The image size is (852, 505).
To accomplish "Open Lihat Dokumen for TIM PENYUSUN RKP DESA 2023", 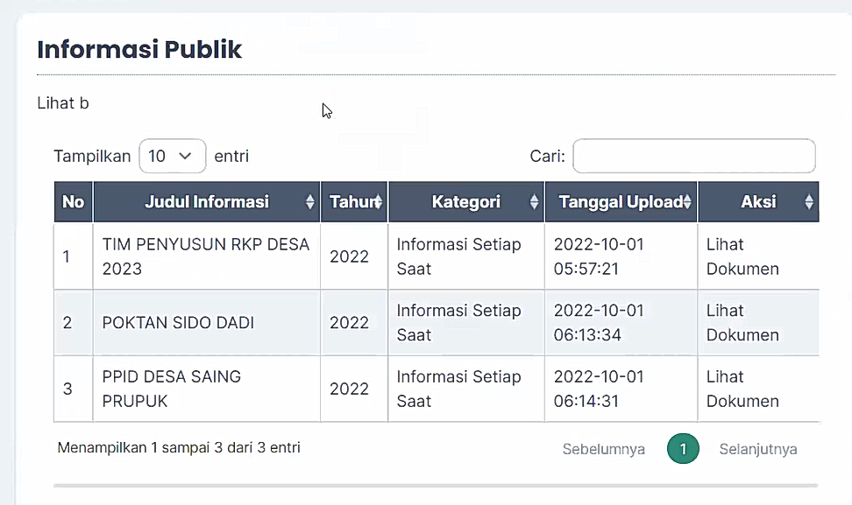I will pyautogui.click(x=742, y=256).
